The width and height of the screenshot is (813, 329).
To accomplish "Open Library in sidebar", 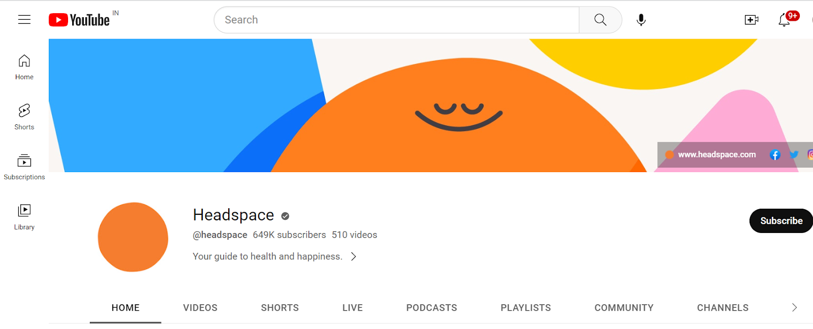I will pyautogui.click(x=24, y=217).
